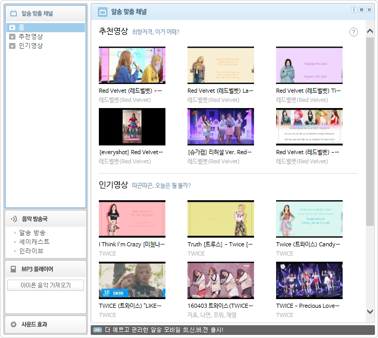Viewport: 378px width, 338px height.
Task: Open Twice Candy video thumbnail
Action: 309,219
